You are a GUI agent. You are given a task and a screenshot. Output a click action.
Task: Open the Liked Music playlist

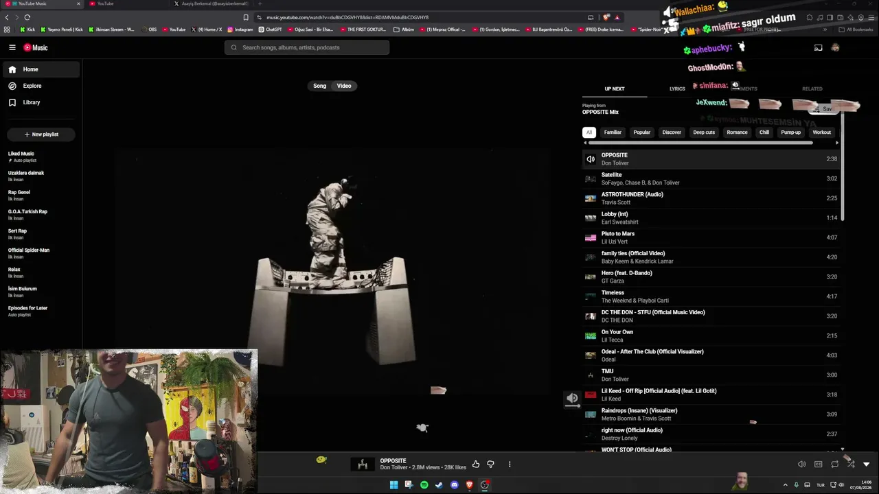point(41,156)
